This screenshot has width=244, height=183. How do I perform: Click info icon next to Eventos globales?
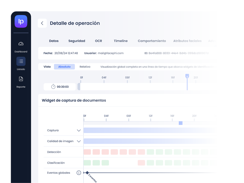(x=79, y=173)
